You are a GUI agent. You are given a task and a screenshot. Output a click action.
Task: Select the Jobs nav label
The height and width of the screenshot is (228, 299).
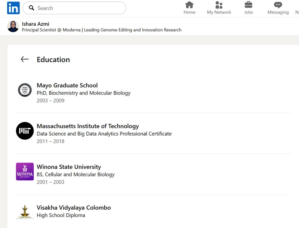point(249,12)
